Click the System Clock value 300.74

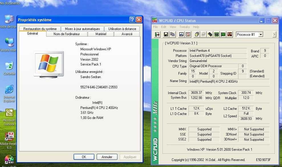pyautogui.click(x=246, y=93)
